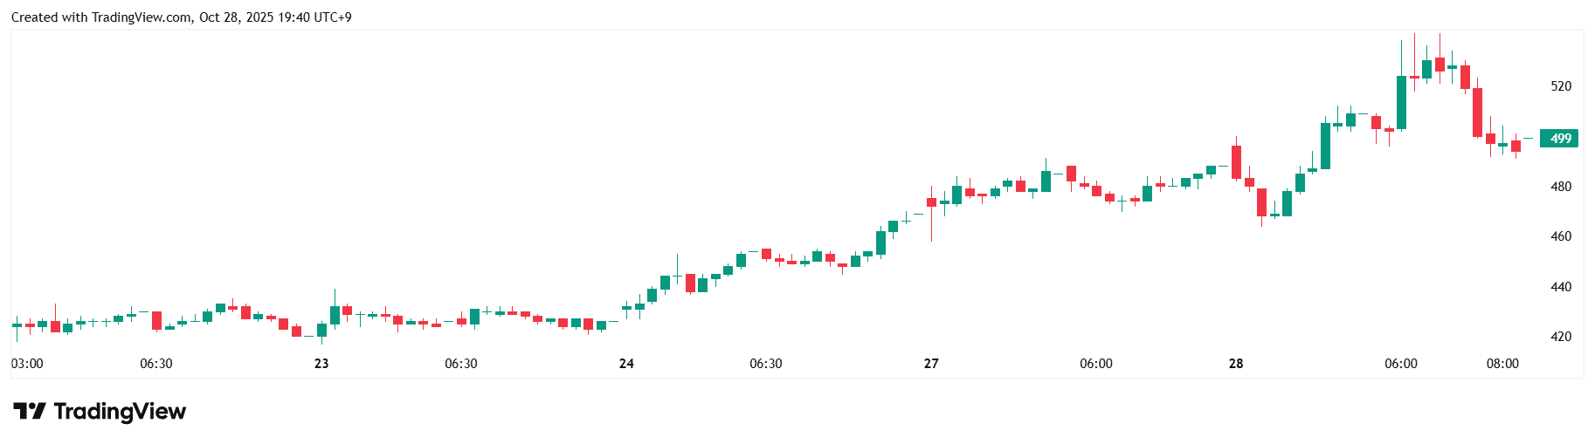
Task: Click the tall green candle spiking above 520
Action: [1401, 102]
